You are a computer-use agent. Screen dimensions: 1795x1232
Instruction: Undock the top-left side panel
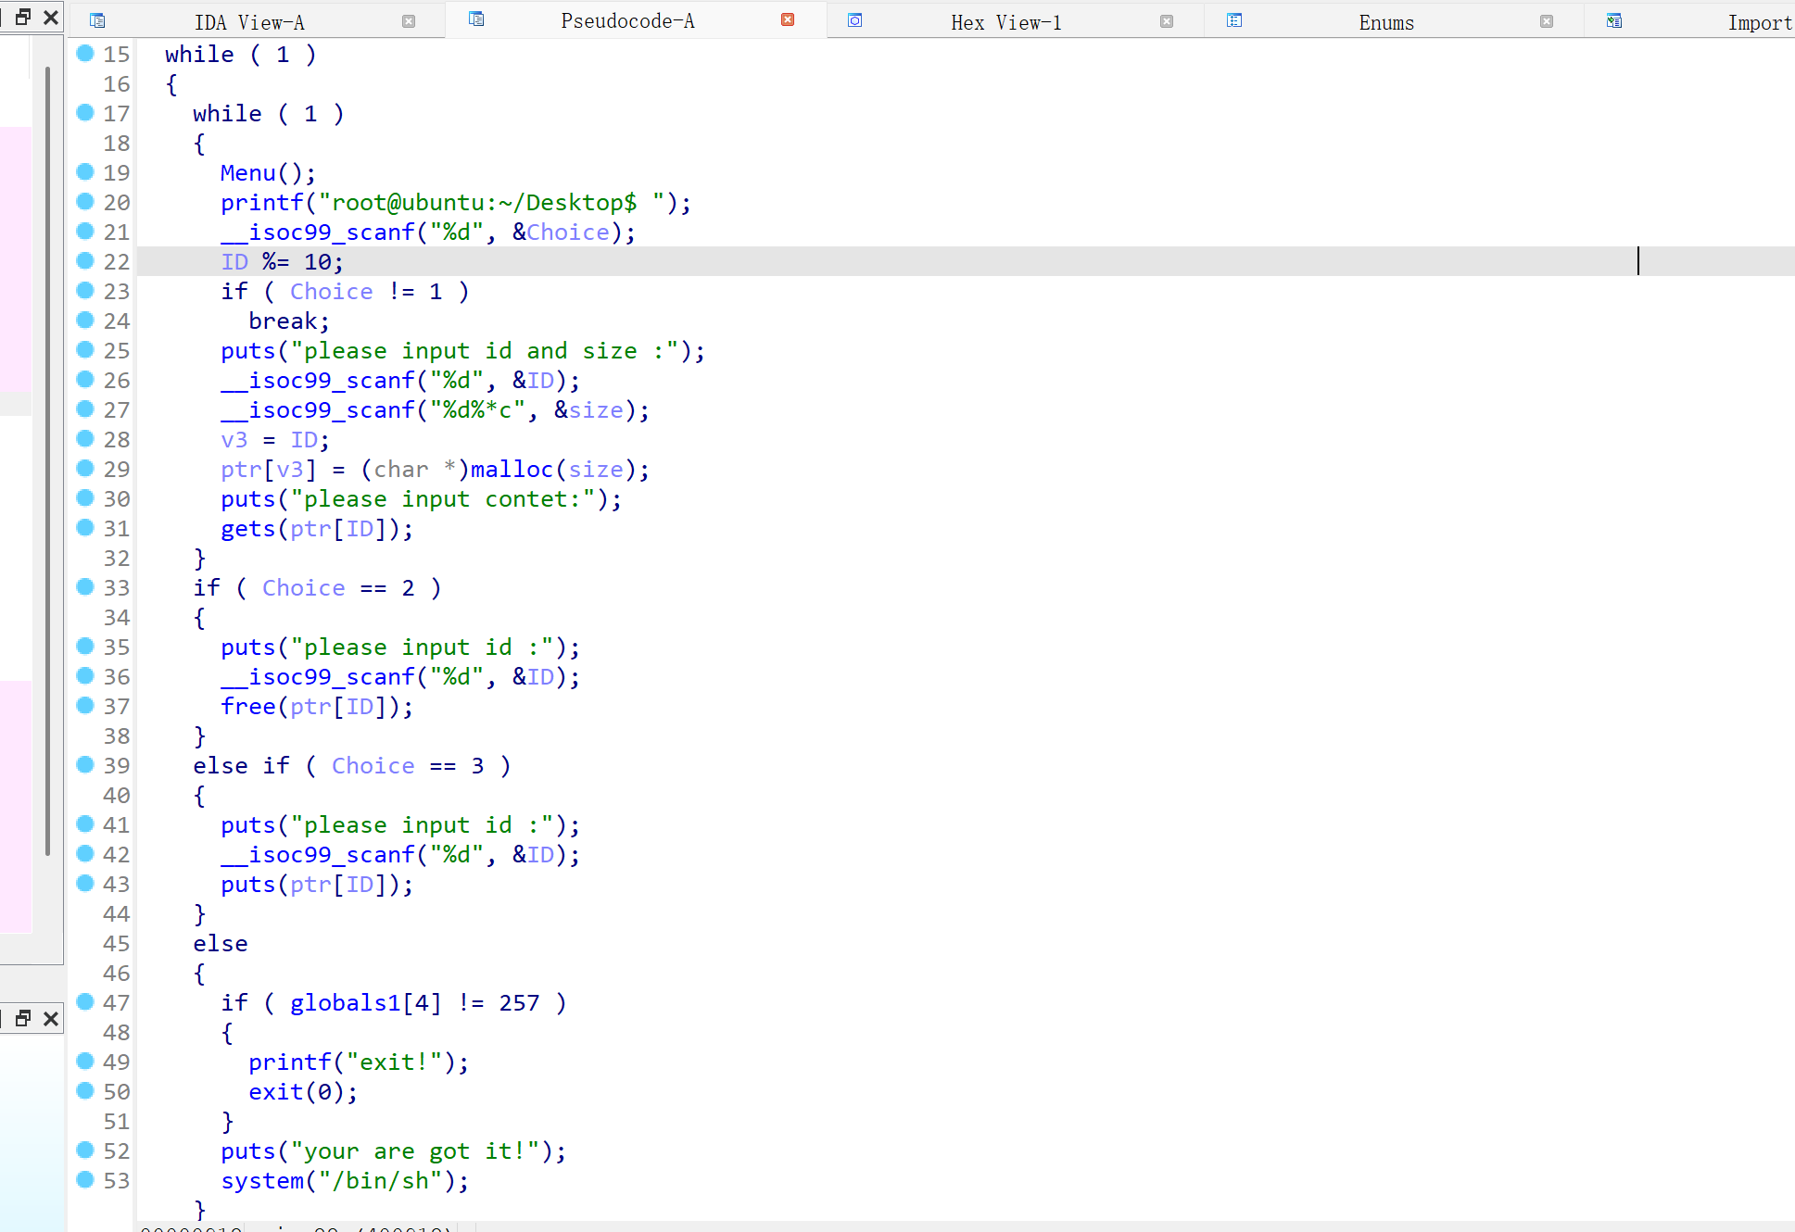[x=23, y=17]
